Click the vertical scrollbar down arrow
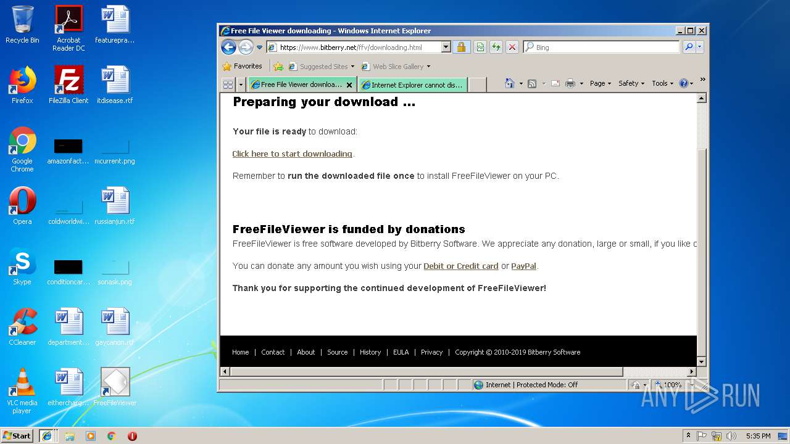 click(x=701, y=361)
